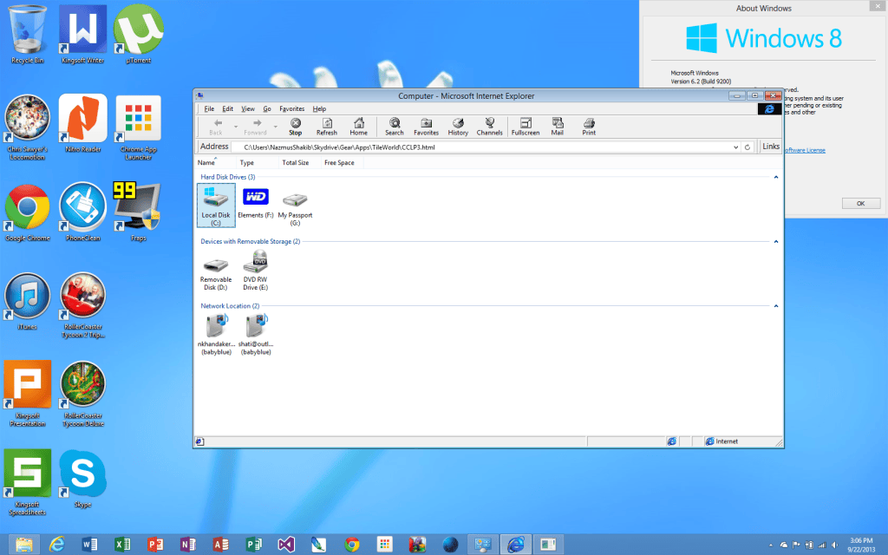The height and width of the screenshot is (555, 888).
Task: Show hidden tray icons arrow
Action: 771,545
